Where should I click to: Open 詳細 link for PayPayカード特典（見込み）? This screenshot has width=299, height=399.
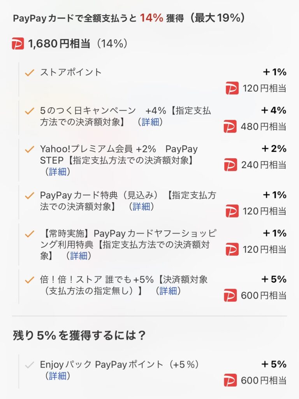(141, 207)
